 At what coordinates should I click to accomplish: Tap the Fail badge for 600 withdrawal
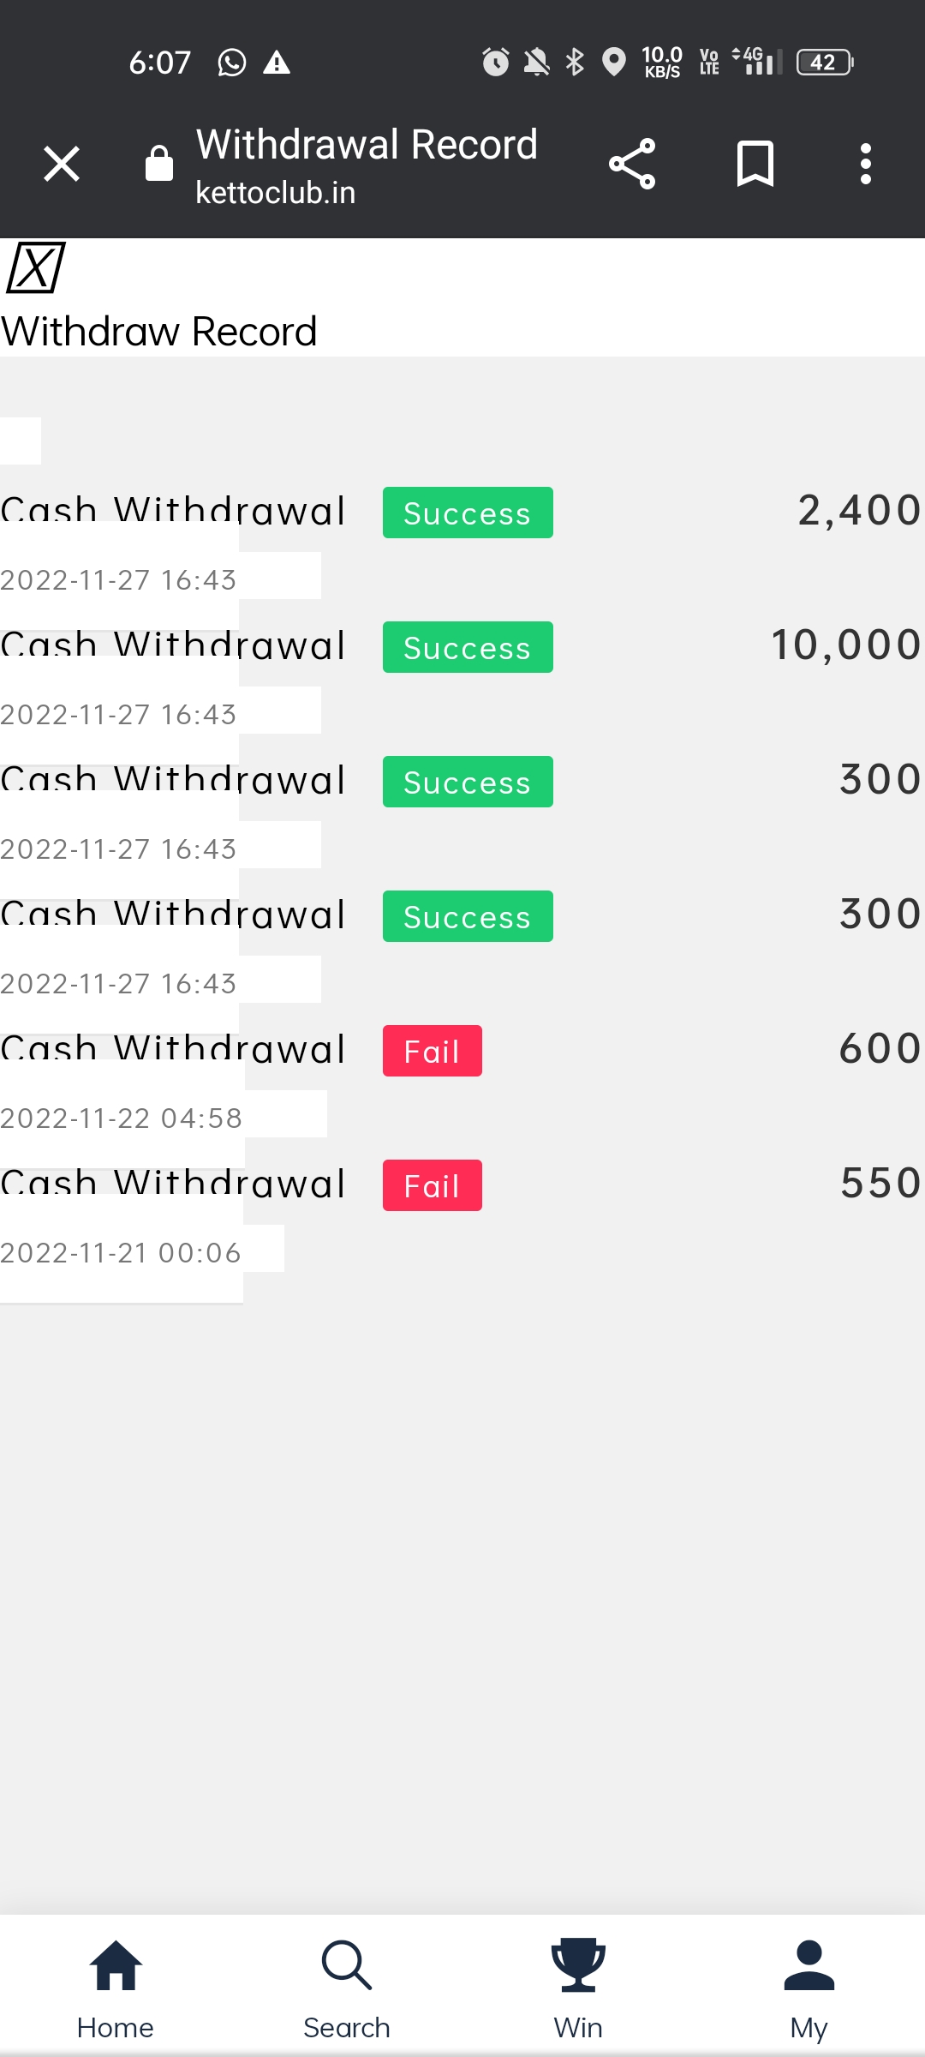click(432, 1052)
